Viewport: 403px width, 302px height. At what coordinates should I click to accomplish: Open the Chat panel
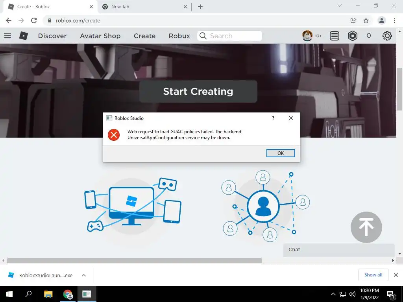click(x=339, y=250)
